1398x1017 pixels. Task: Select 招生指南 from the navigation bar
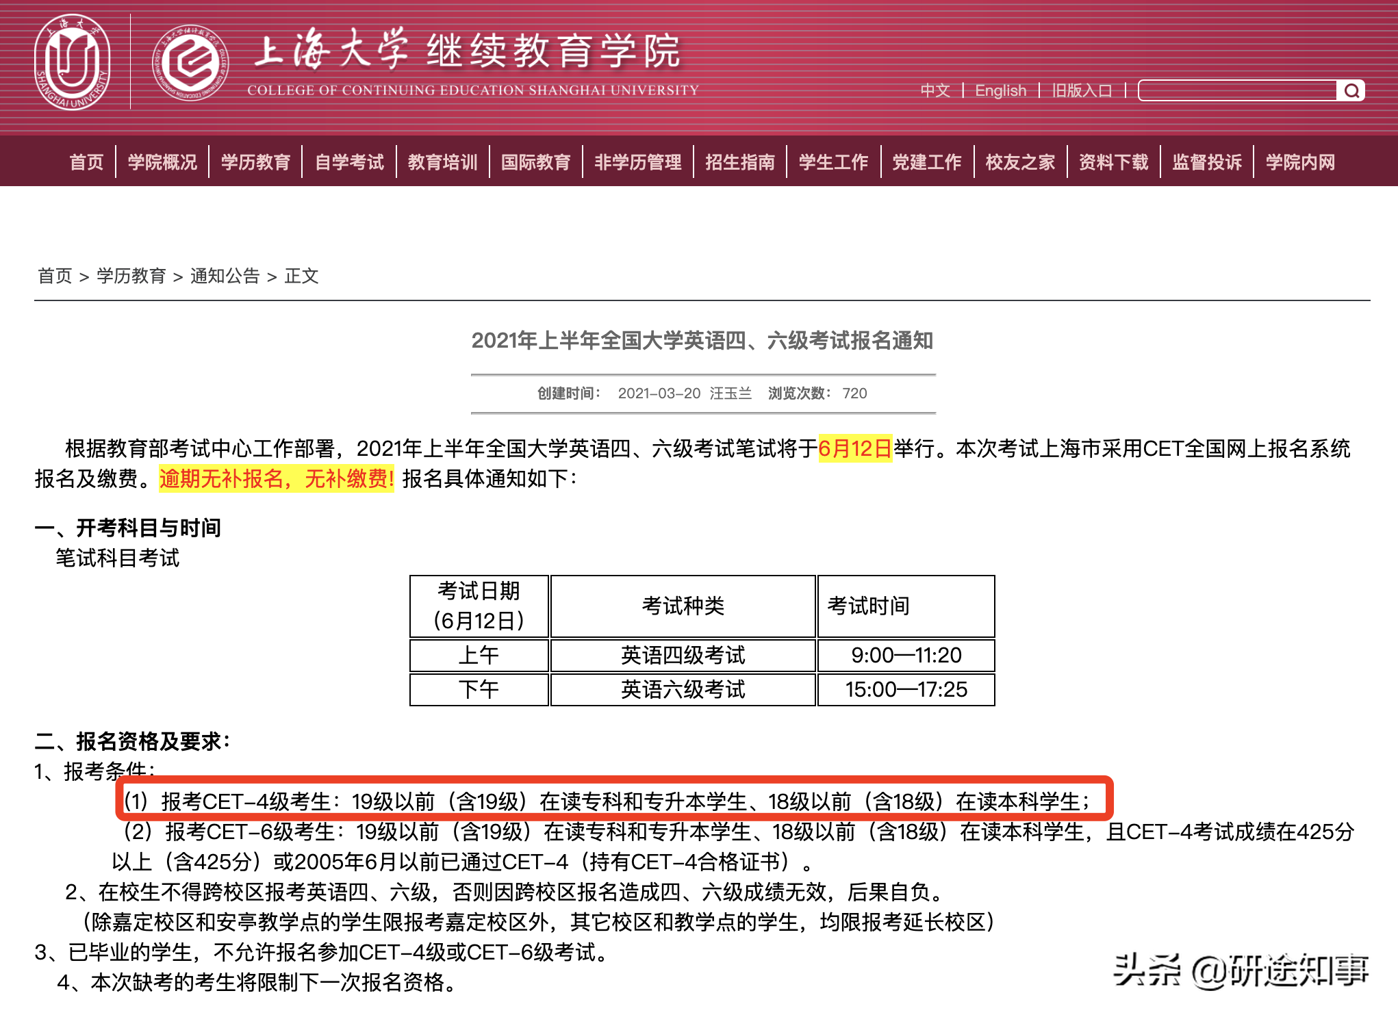[741, 162]
